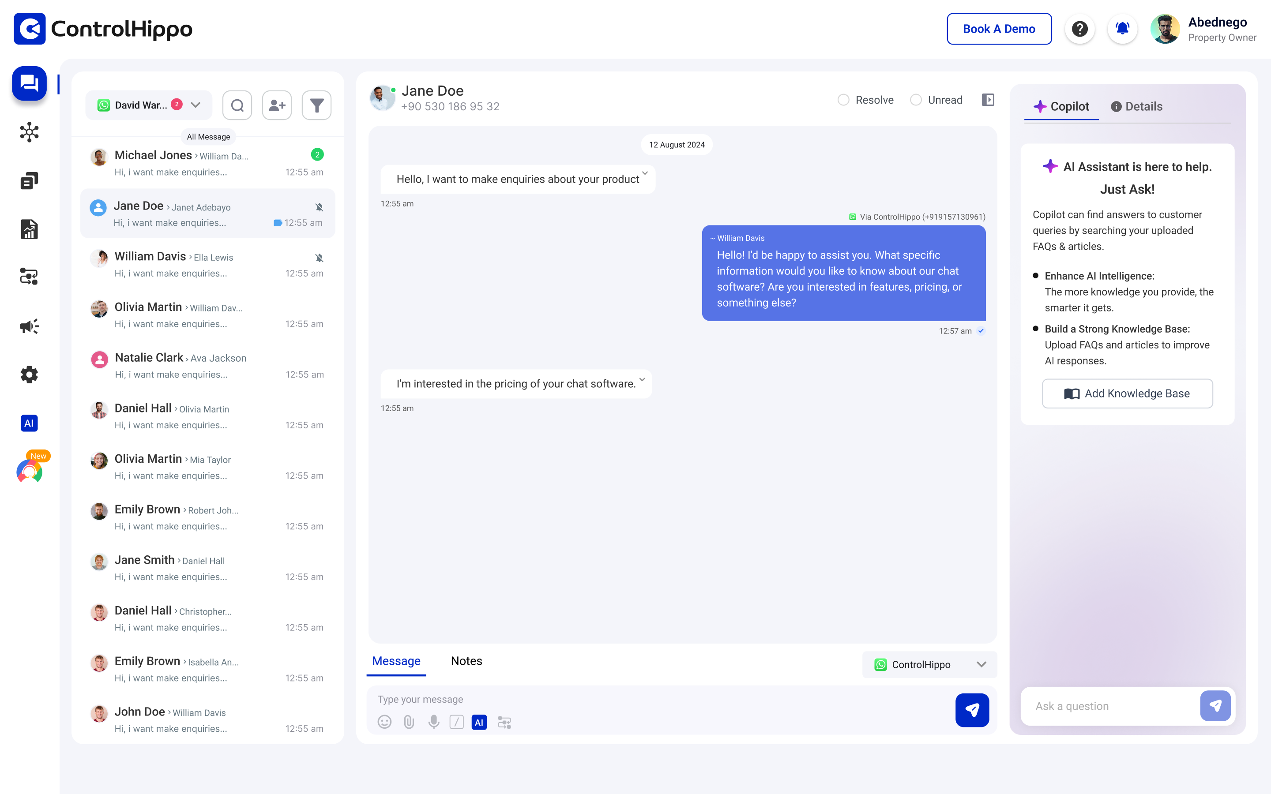Switch to the Notes tab
Image resolution: width=1271 pixels, height=794 pixels.
coord(466,661)
